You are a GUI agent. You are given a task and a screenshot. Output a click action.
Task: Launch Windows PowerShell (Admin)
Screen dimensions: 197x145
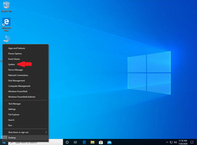(25, 97)
